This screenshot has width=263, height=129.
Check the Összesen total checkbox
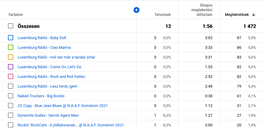point(11,26)
